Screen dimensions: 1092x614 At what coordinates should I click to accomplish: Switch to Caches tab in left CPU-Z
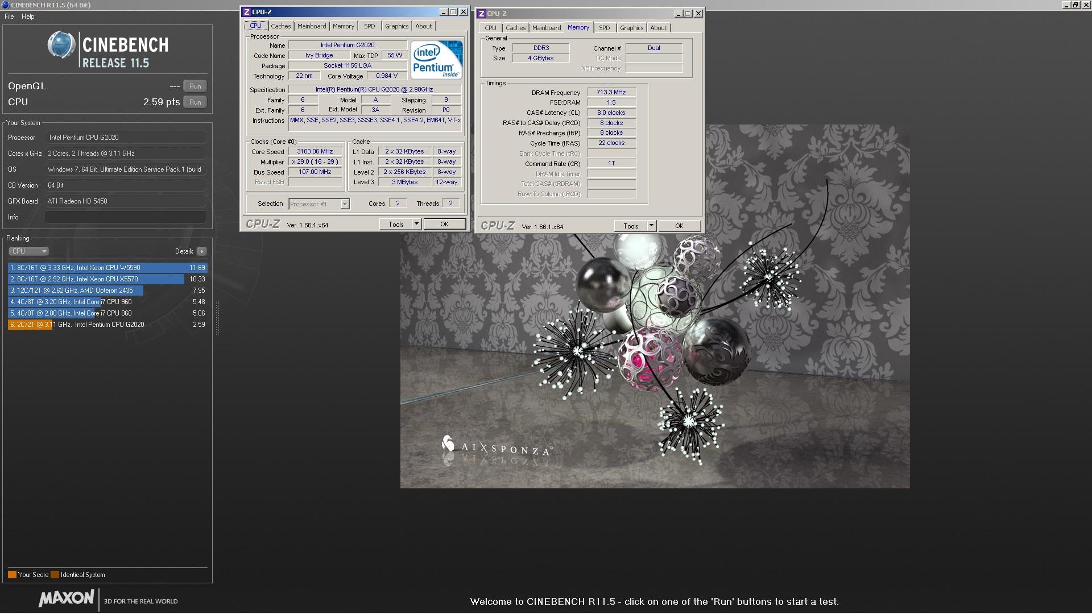coord(280,26)
